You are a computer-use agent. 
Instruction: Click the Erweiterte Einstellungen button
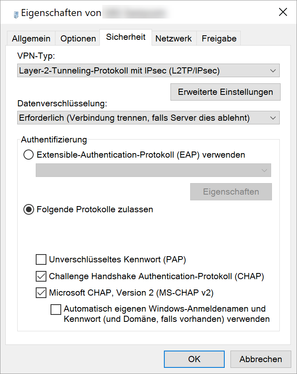click(225, 92)
